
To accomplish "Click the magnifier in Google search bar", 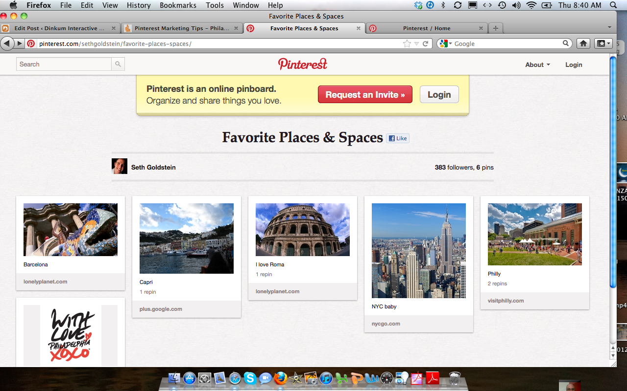I will pos(566,43).
